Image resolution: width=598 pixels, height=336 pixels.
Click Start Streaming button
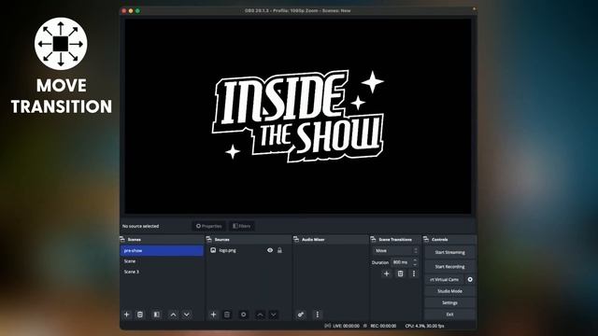coord(450,252)
